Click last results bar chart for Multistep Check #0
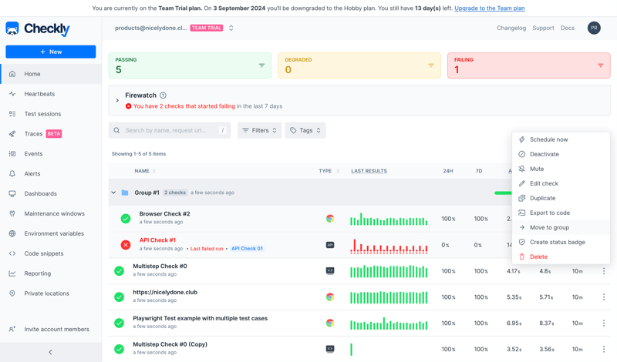 (389, 271)
